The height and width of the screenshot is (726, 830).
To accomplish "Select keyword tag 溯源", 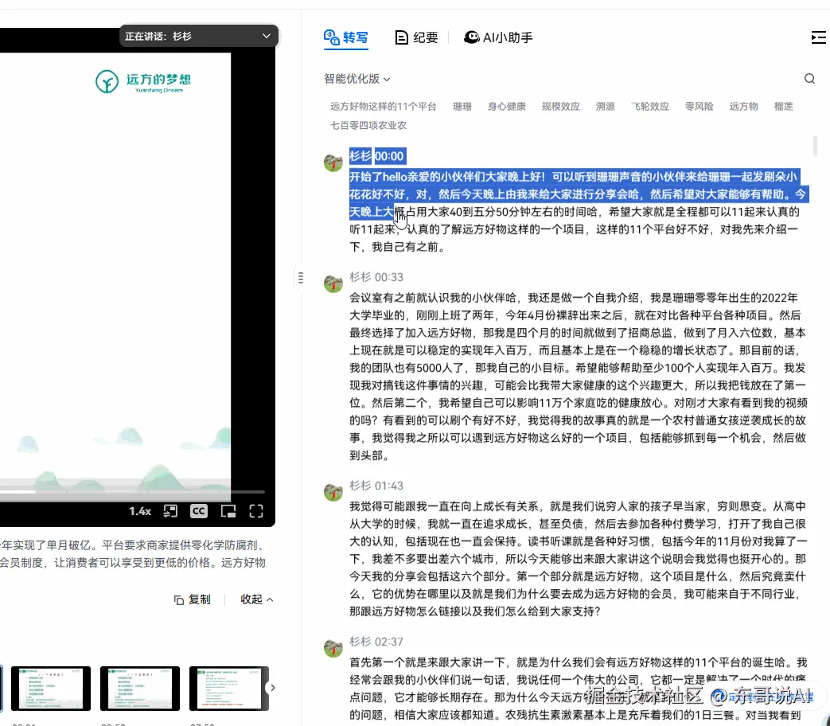I will [605, 107].
